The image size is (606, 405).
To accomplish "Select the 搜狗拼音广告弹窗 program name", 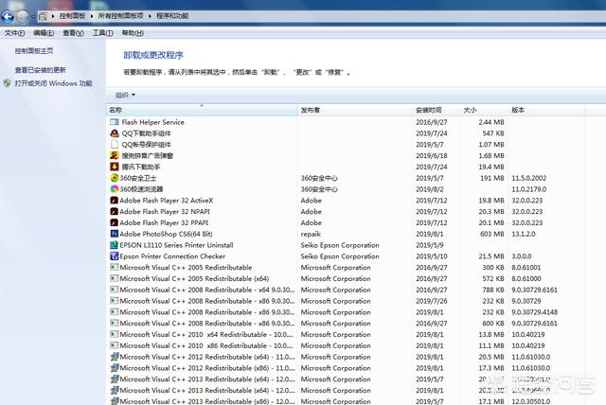I will click(148, 156).
